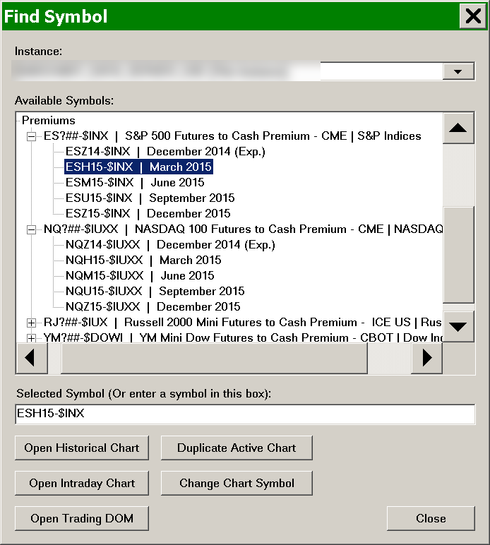The width and height of the screenshot is (490, 545).
Task: Click Change Chart Symbol button
Action: click(237, 483)
